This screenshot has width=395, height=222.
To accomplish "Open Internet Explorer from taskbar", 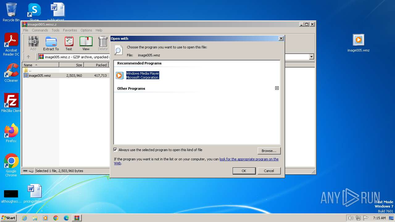I will [x=24, y=218].
